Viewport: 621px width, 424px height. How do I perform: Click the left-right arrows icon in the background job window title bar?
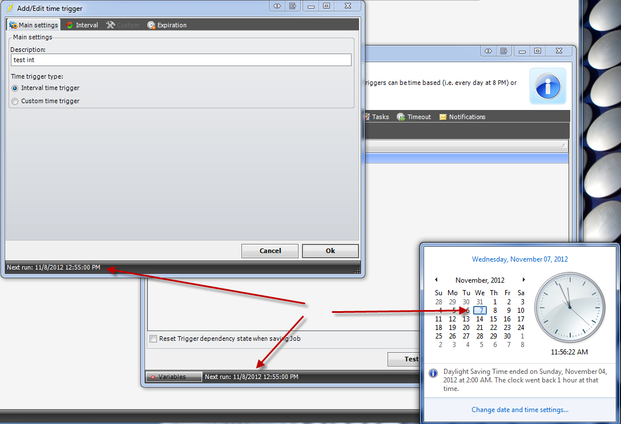489,51
